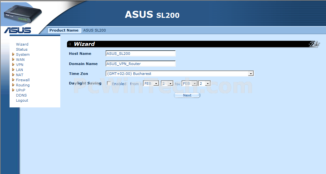The image size is (326, 174).
Task: Click the ASUS logo in the header
Action: 18,30
